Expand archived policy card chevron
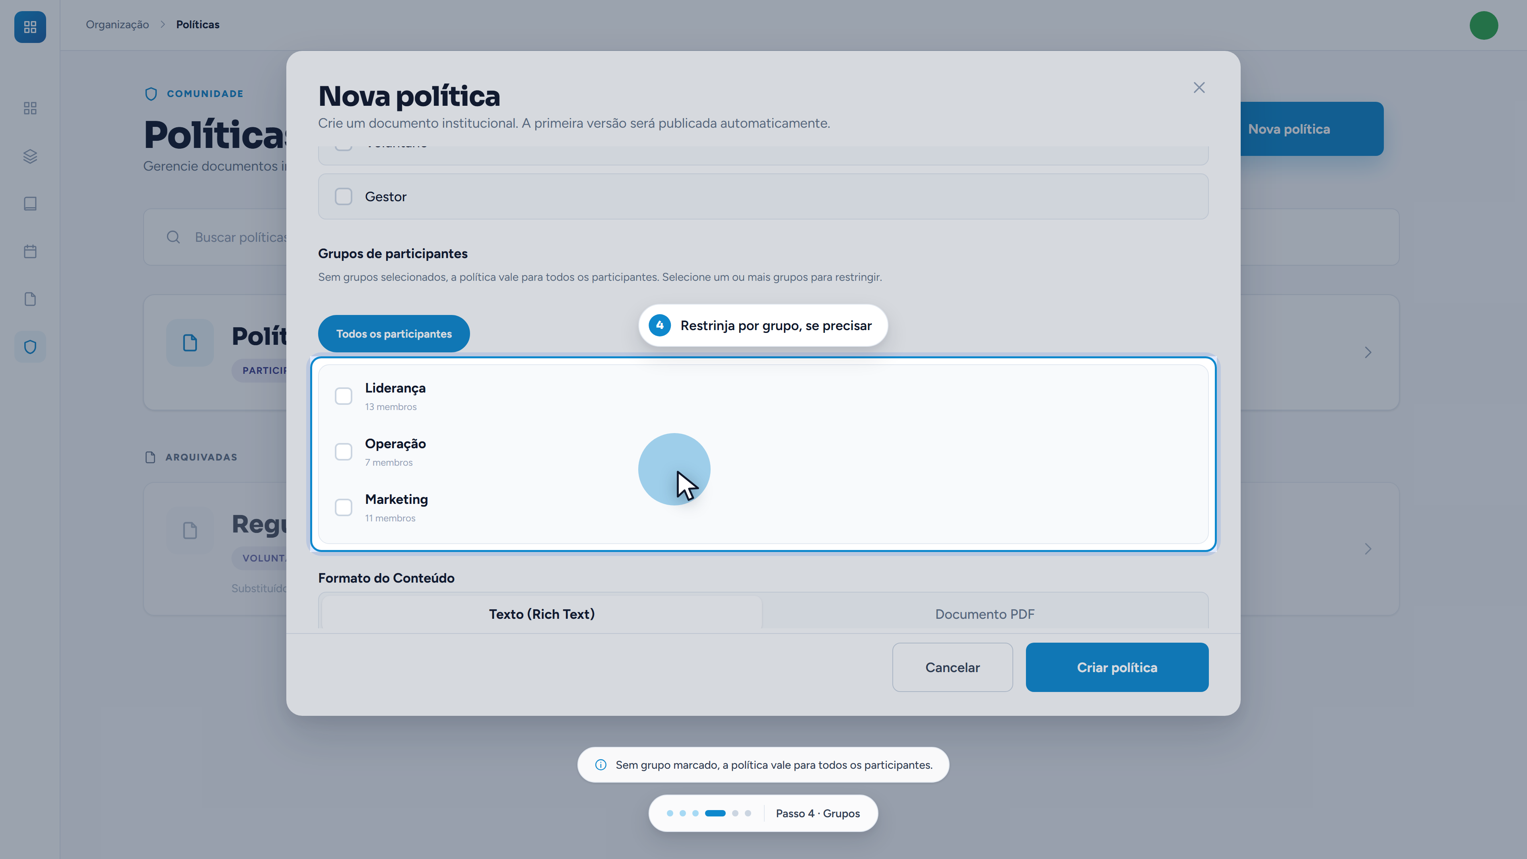The height and width of the screenshot is (859, 1527). [1368, 549]
